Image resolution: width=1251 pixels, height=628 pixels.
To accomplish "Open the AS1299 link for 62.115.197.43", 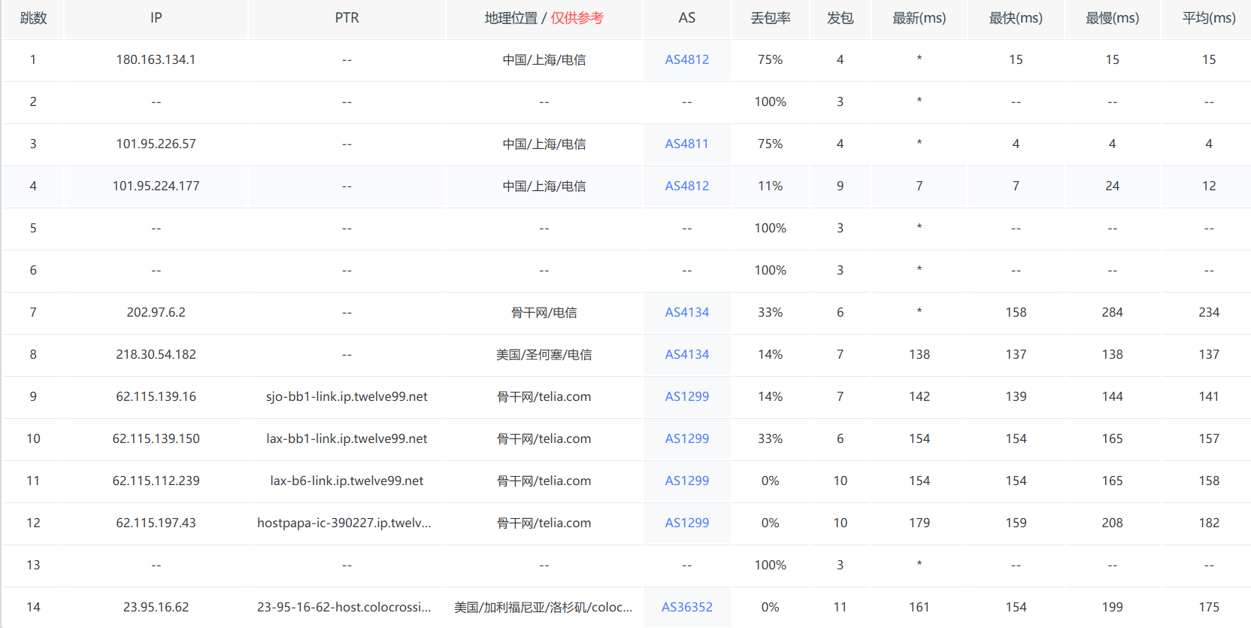I will click(686, 523).
